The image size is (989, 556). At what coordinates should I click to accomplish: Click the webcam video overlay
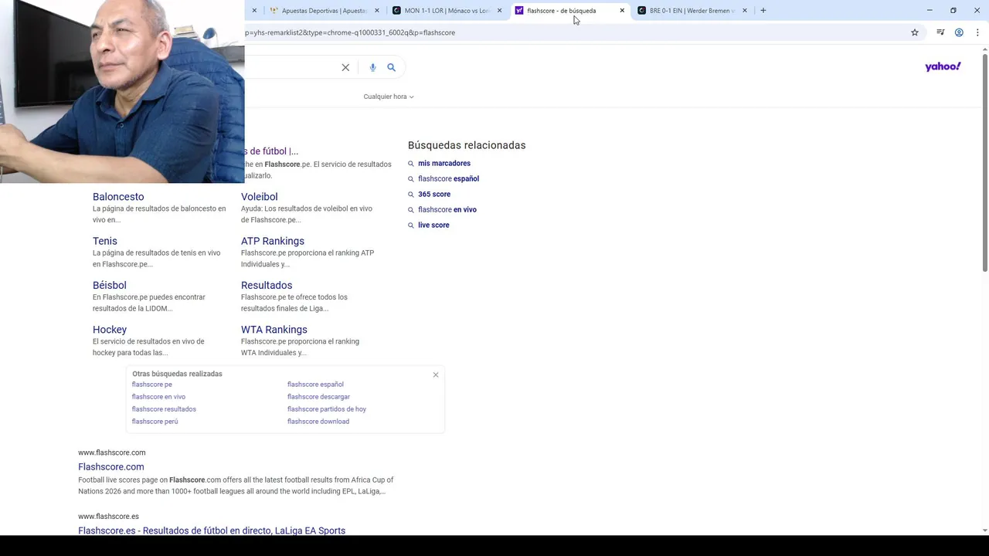coord(122,91)
